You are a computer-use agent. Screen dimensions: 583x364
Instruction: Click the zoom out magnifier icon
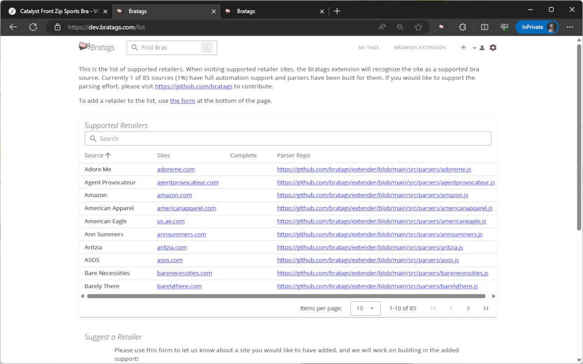coord(400,27)
